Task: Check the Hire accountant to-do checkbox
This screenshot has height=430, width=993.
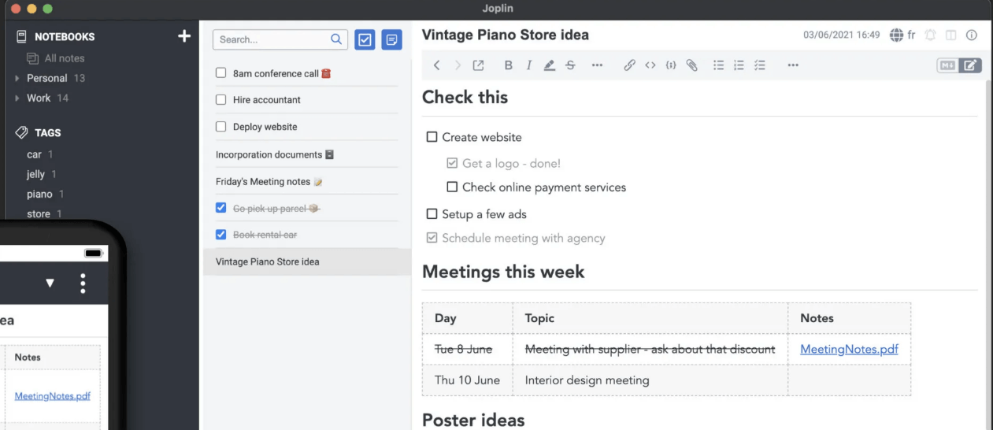Action: pos(221,100)
